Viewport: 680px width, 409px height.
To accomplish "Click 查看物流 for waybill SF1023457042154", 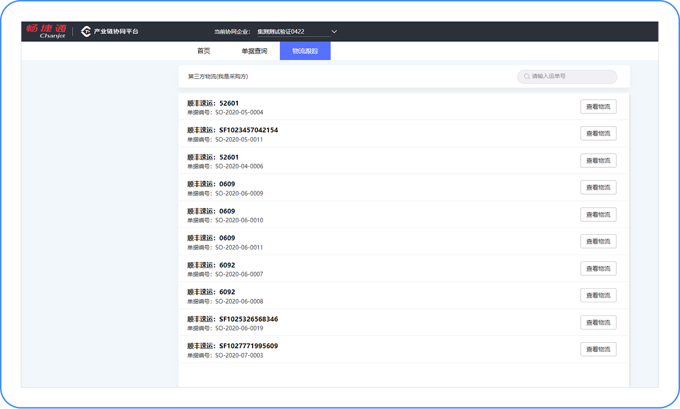I will (x=598, y=133).
